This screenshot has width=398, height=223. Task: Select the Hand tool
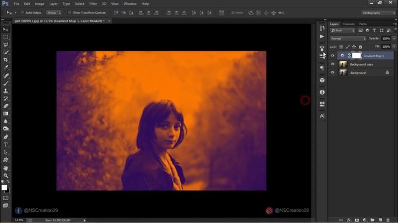(6, 168)
